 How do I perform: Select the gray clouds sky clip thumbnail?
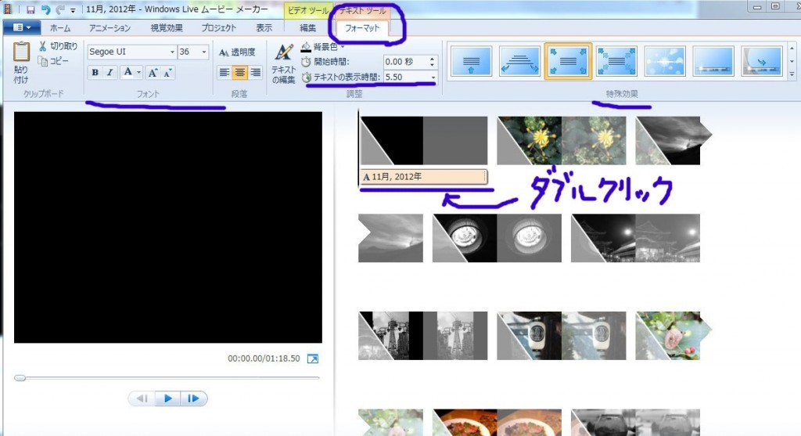click(x=391, y=238)
